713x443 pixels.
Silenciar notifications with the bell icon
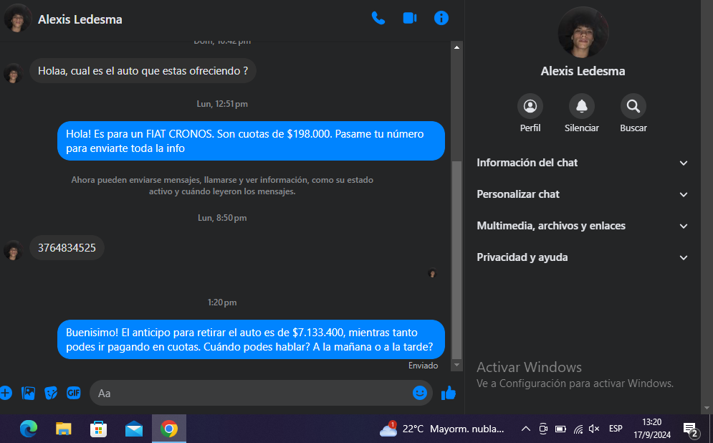click(581, 107)
